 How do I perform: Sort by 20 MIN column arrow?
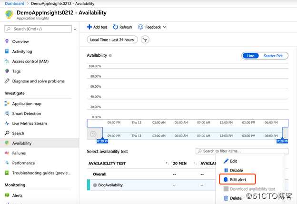coord(195,163)
